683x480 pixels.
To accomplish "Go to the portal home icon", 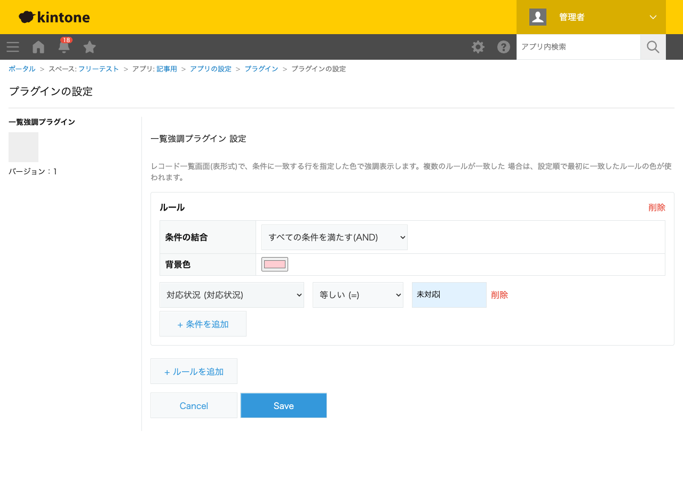I will [x=38, y=47].
